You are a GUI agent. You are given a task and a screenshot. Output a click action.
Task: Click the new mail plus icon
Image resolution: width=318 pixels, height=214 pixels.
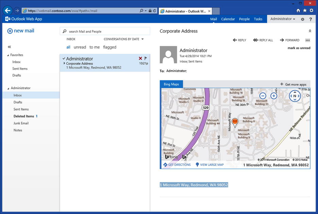click(10, 31)
